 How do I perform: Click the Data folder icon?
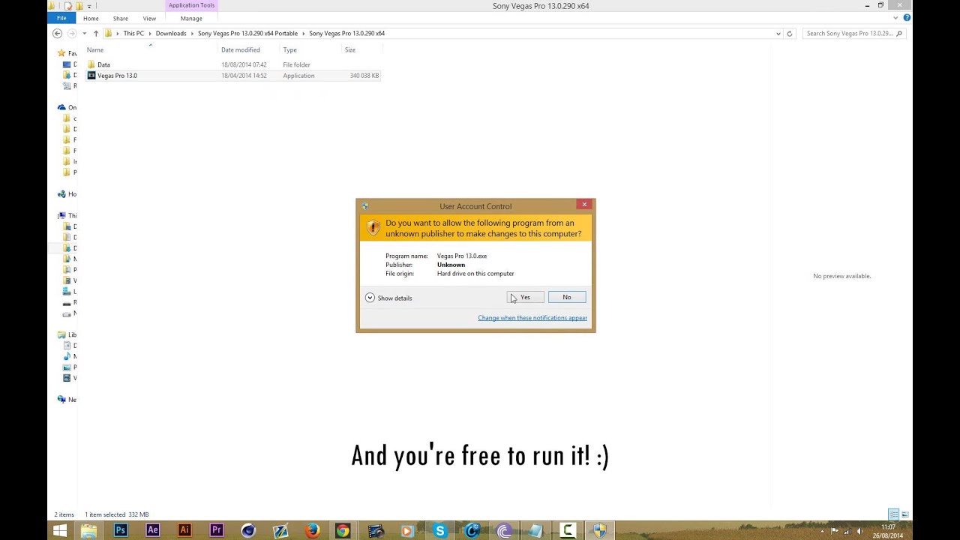tap(91, 64)
